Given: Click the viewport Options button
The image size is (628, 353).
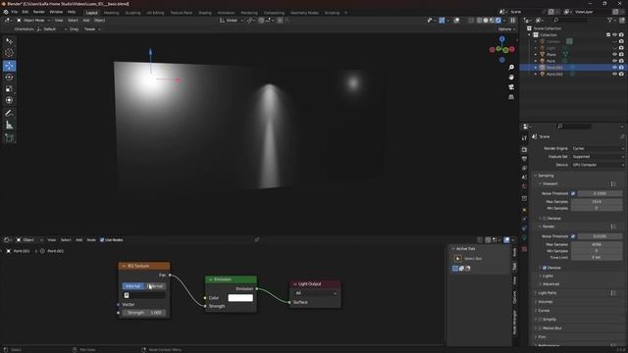Looking at the screenshot, I should 506,29.
